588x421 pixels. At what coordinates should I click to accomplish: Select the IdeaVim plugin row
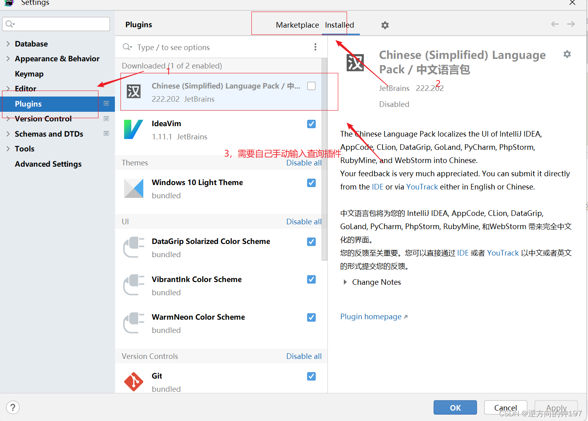click(x=219, y=130)
